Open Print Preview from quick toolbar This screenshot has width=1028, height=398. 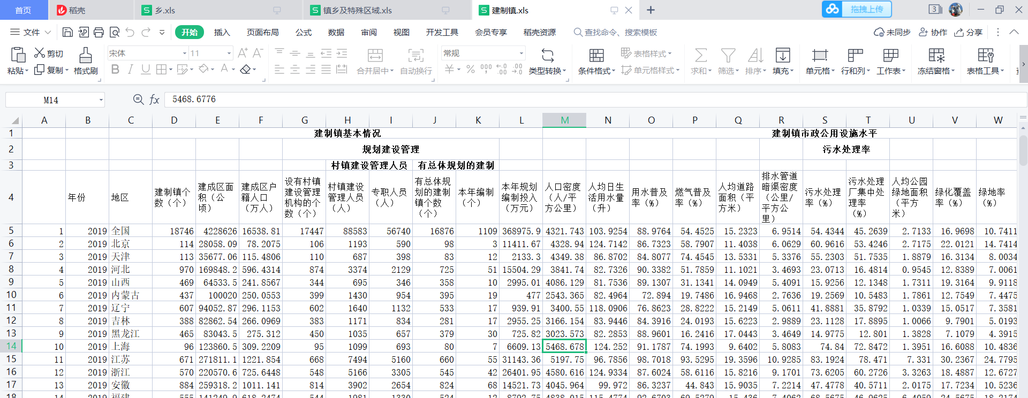coord(114,32)
